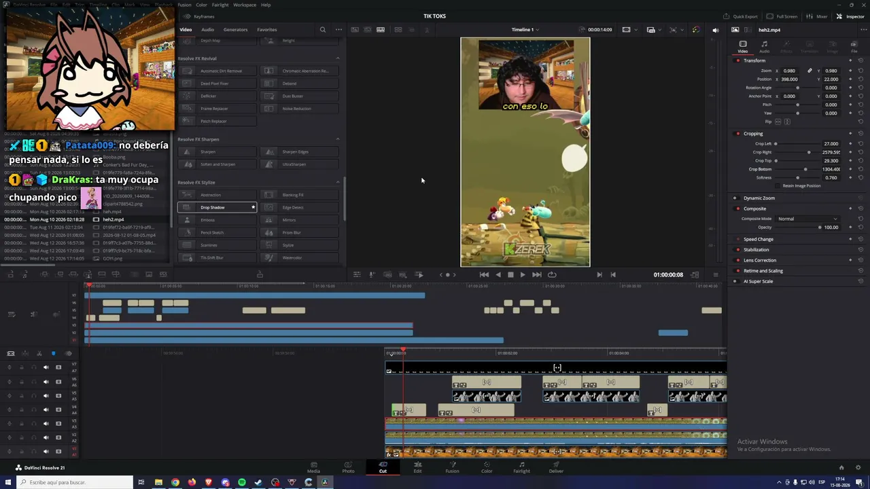Open the Composite Mode dropdown

tap(807, 219)
